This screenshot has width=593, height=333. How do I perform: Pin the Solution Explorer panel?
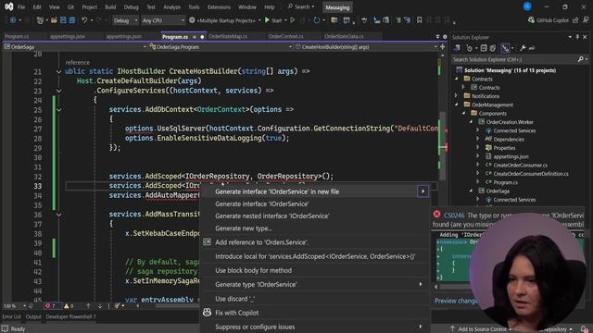pos(577,37)
